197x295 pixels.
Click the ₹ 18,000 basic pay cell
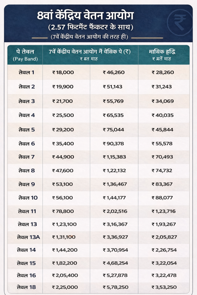tap(63, 72)
